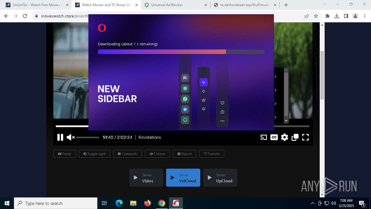Close the OnionFlix tab
The image size is (371, 209).
(67, 5)
